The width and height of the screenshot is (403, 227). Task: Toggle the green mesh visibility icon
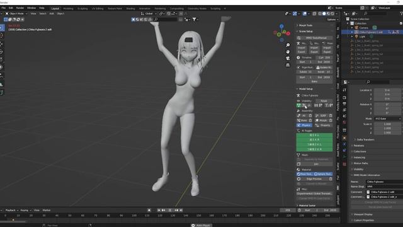pos(298,105)
